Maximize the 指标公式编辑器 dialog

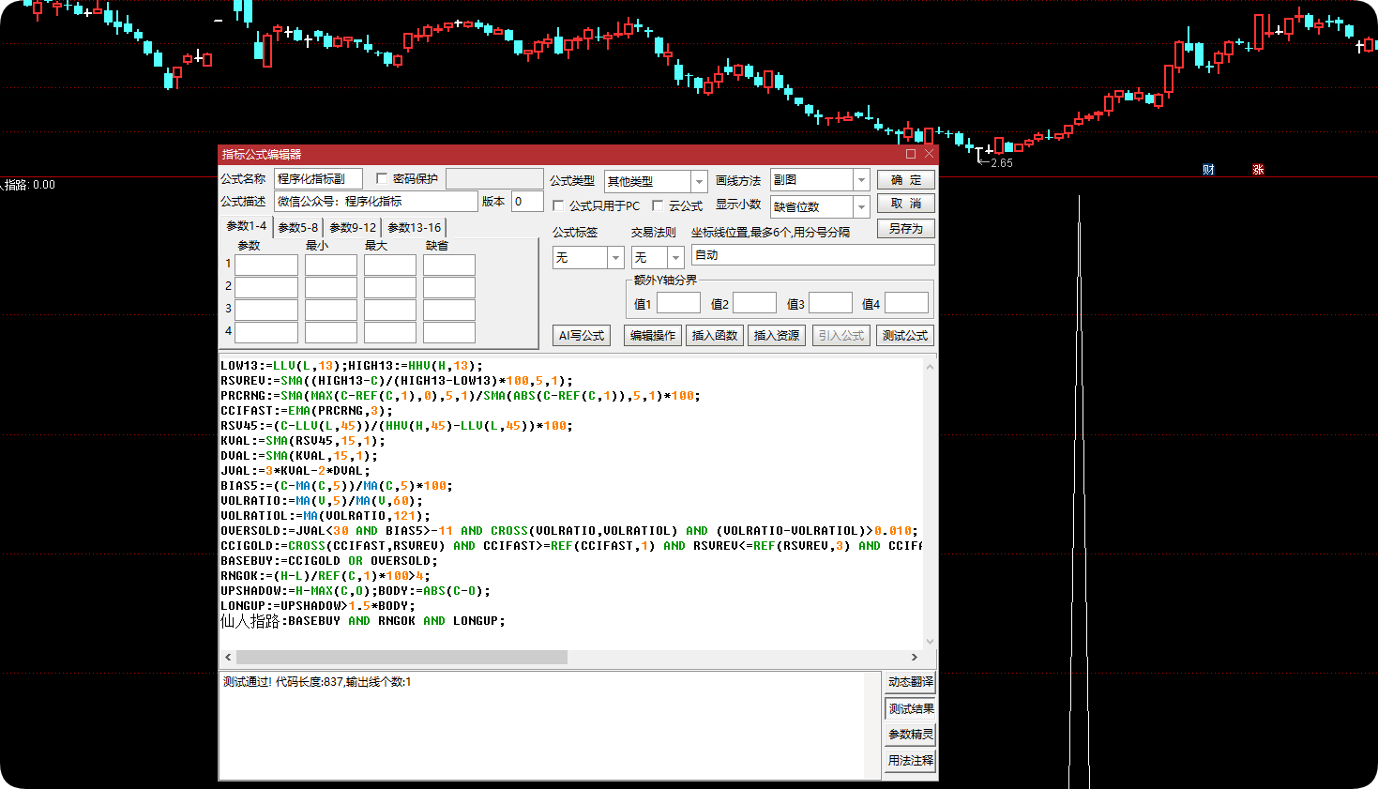[911, 154]
